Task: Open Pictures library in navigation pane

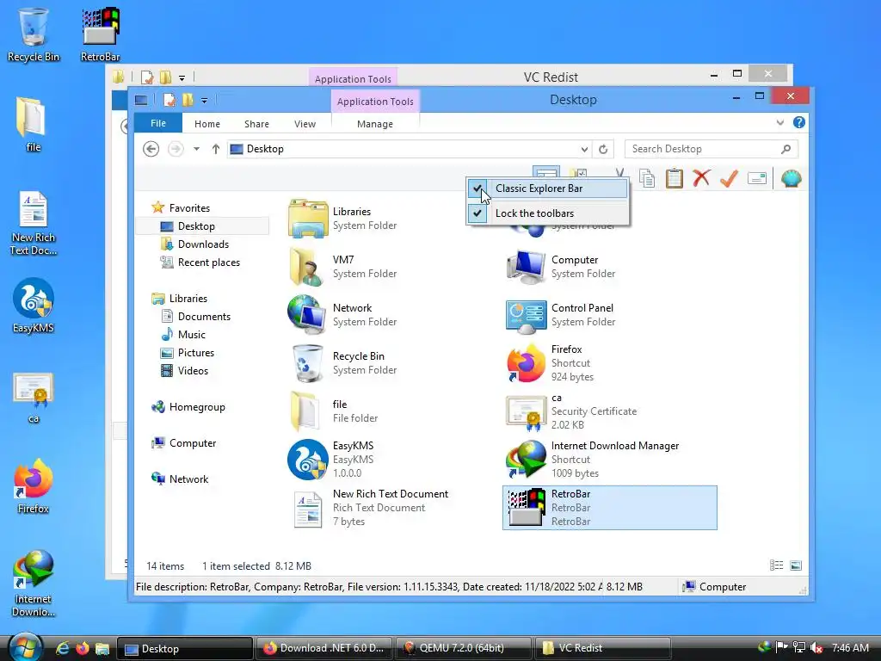Action: [196, 352]
